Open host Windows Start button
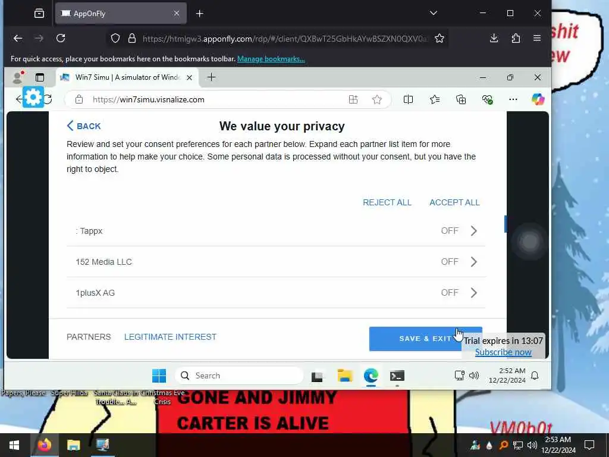 tap(14, 445)
